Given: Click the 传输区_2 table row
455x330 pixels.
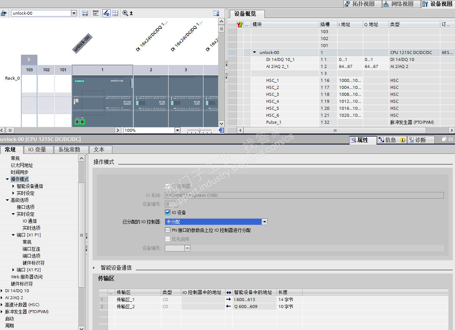Looking at the screenshot, I should pyautogui.click(x=273, y=307).
